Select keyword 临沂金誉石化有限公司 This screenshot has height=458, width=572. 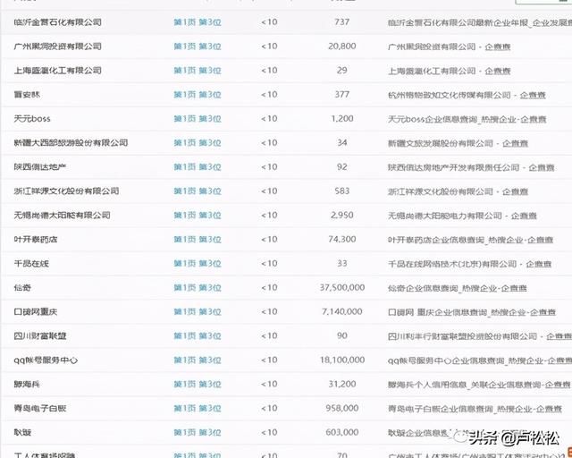tap(57, 22)
